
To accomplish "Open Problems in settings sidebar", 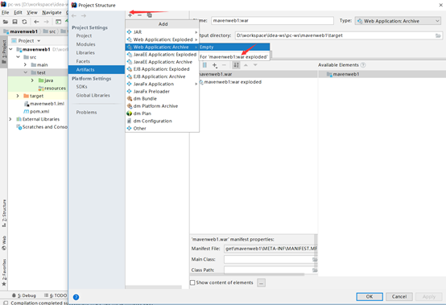I will [x=86, y=113].
